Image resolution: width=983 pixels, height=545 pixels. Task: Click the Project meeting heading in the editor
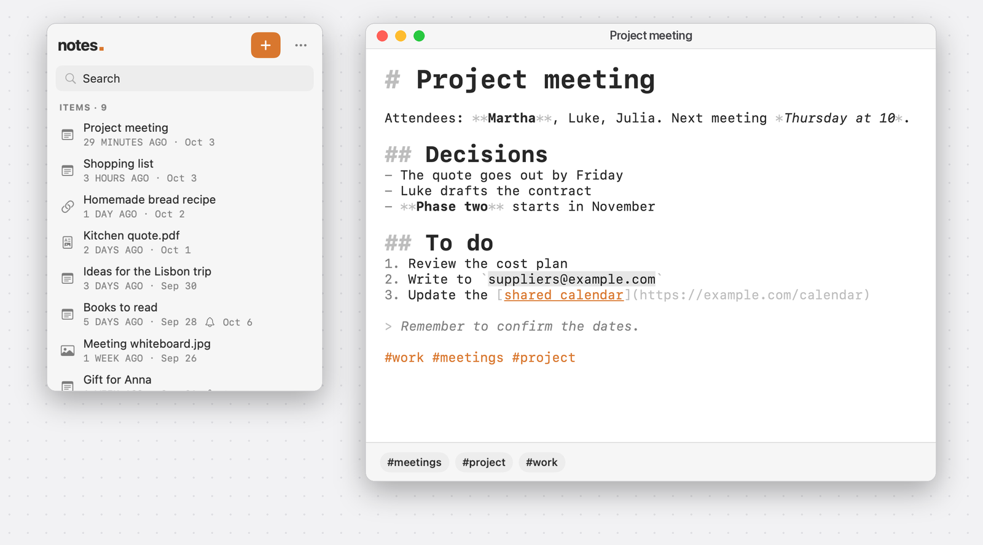tap(535, 80)
